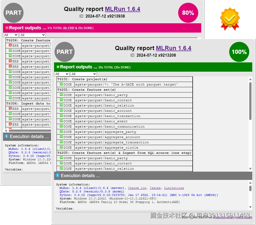The width and height of the screenshot is (256, 225).
Task: Click the green 100% score badge
Action: click(x=239, y=52)
